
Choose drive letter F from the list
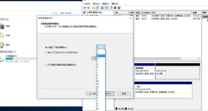click(101, 61)
